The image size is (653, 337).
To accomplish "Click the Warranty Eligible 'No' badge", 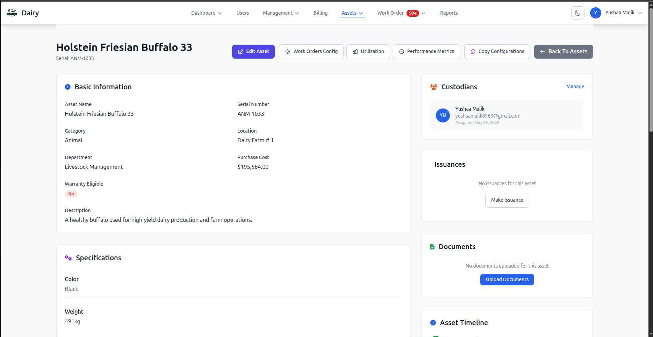I will [71, 194].
